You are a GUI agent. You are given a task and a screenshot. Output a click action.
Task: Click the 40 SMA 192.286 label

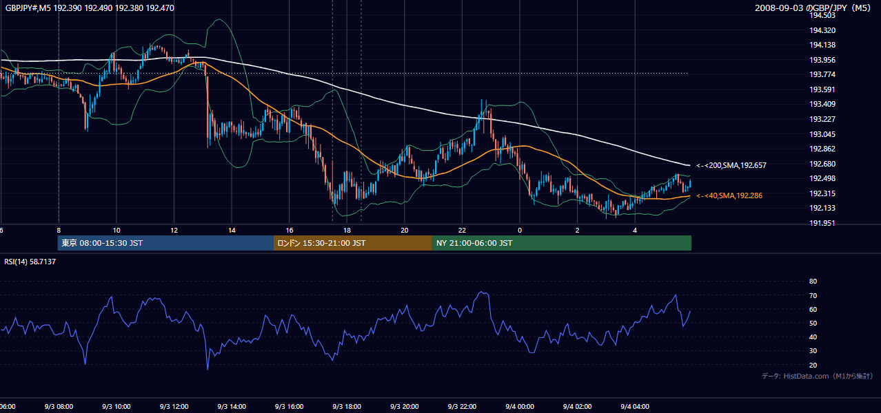pyautogui.click(x=729, y=196)
